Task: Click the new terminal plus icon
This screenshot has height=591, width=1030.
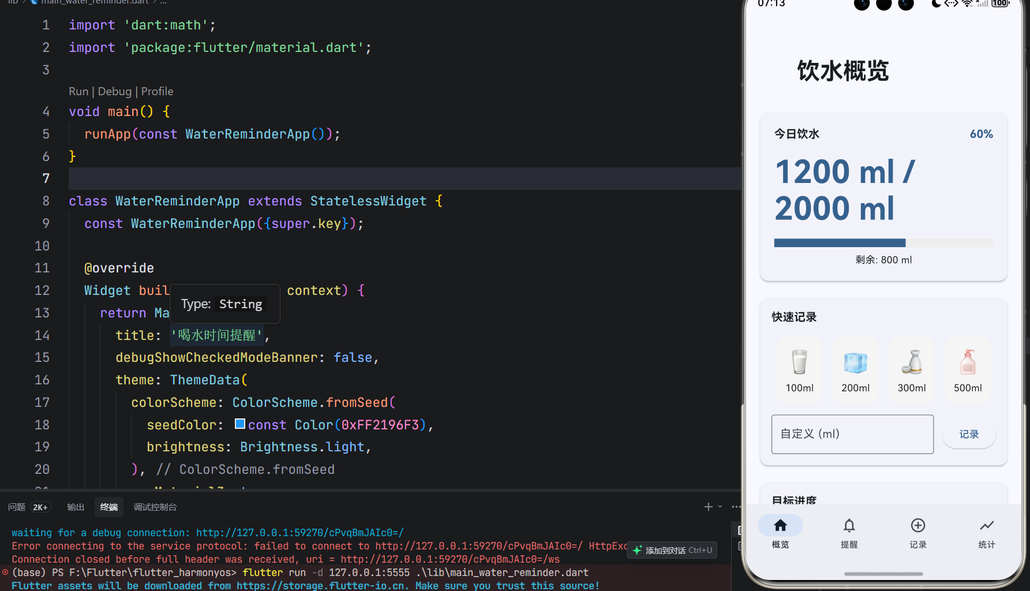Action: pyautogui.click(x=709, y=507)
